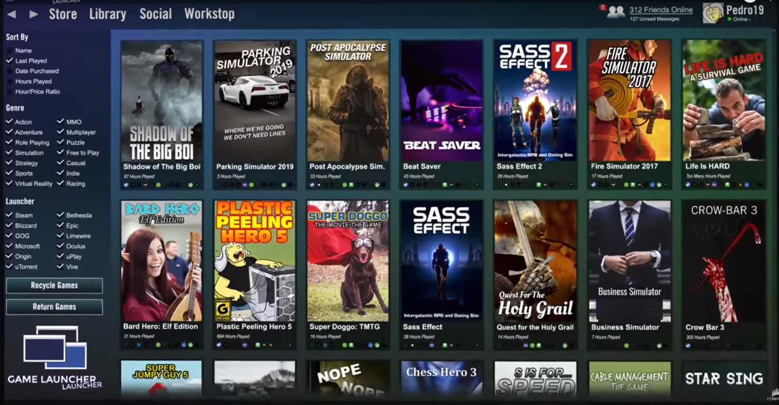Select the Parking Simulator 2019 cover art
779x405 pixels.
pos(255,101)
